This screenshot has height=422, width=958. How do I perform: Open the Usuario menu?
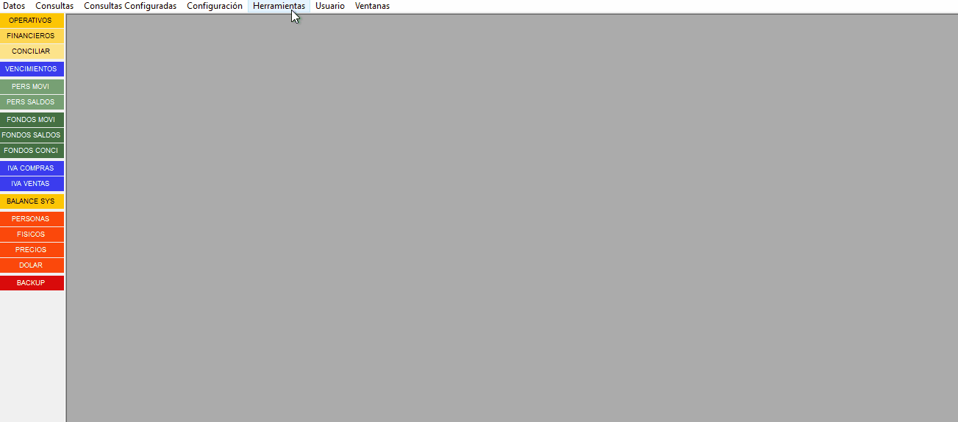pyautogui.click(x=330, y=6)
